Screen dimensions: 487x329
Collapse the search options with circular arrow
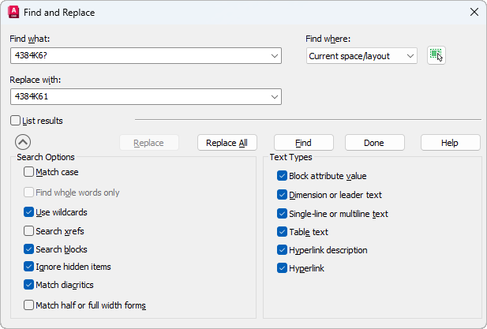pos(23,142)
